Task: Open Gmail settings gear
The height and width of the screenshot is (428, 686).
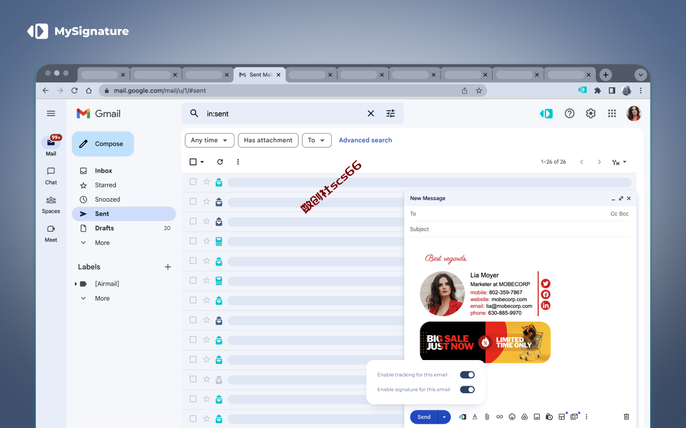Action: tap(591, 113)
